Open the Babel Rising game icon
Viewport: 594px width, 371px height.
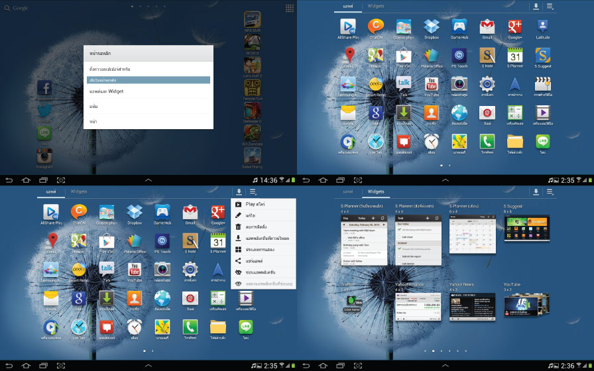252,156
